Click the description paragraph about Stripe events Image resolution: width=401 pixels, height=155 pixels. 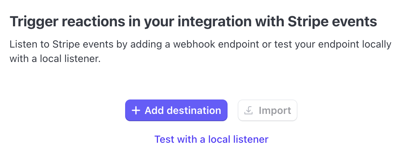200,52
